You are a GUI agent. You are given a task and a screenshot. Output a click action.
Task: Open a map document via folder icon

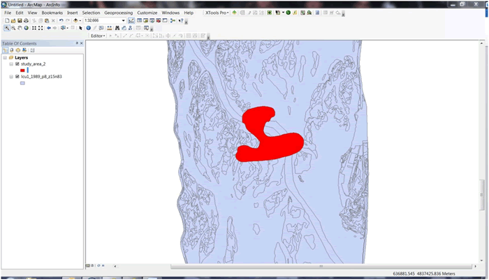(13, 20)
